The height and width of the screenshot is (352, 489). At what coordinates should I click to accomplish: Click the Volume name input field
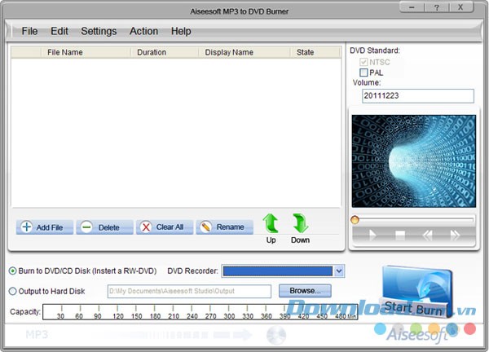click(x=418, y=95)
